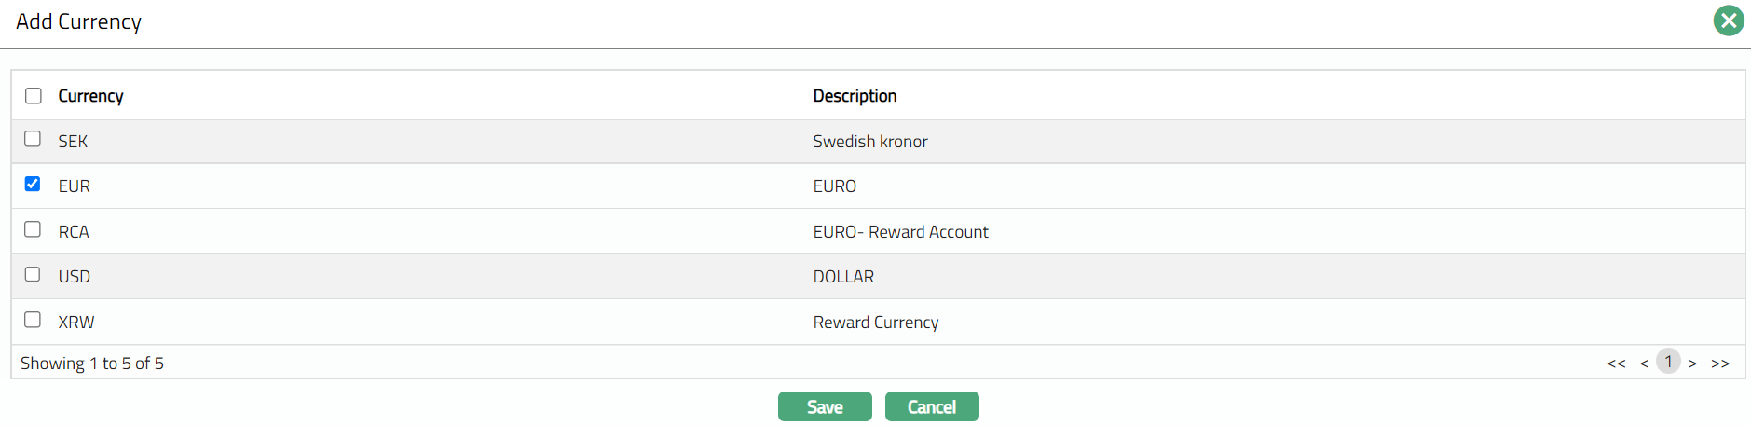Click the Description column header
This screenshot has height=426, width=1751.
pos(855,96)
